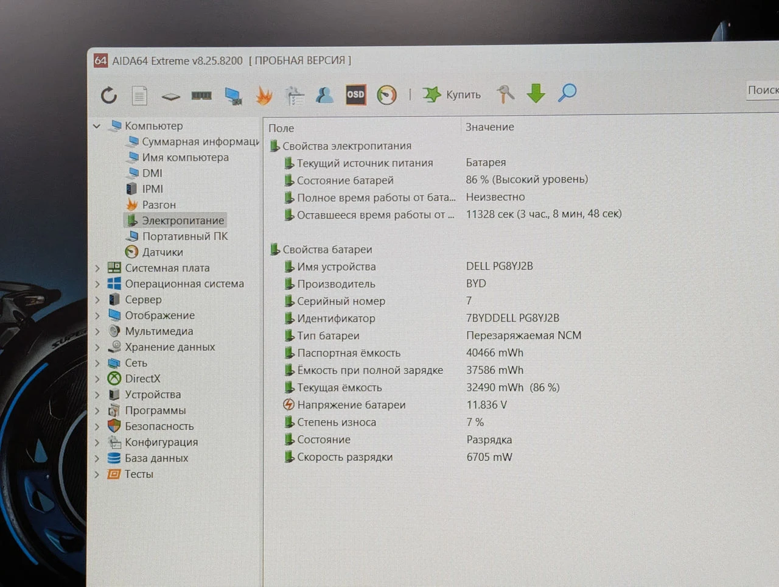Click the Купить button
The height and width of the screenshot is (587, 779).
pos(452,94)
